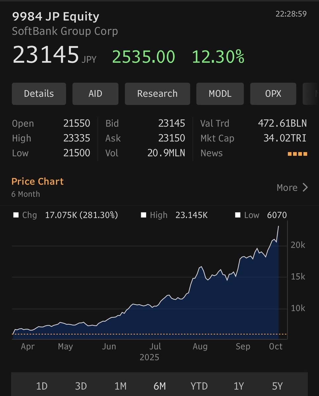Tap the Open value 21550

coord(77,123)
